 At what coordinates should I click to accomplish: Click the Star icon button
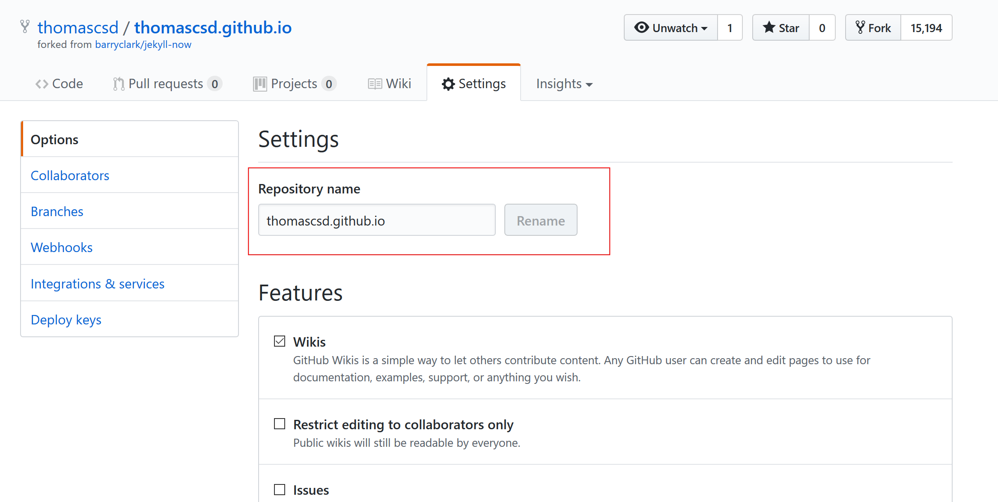click(769, 27)
